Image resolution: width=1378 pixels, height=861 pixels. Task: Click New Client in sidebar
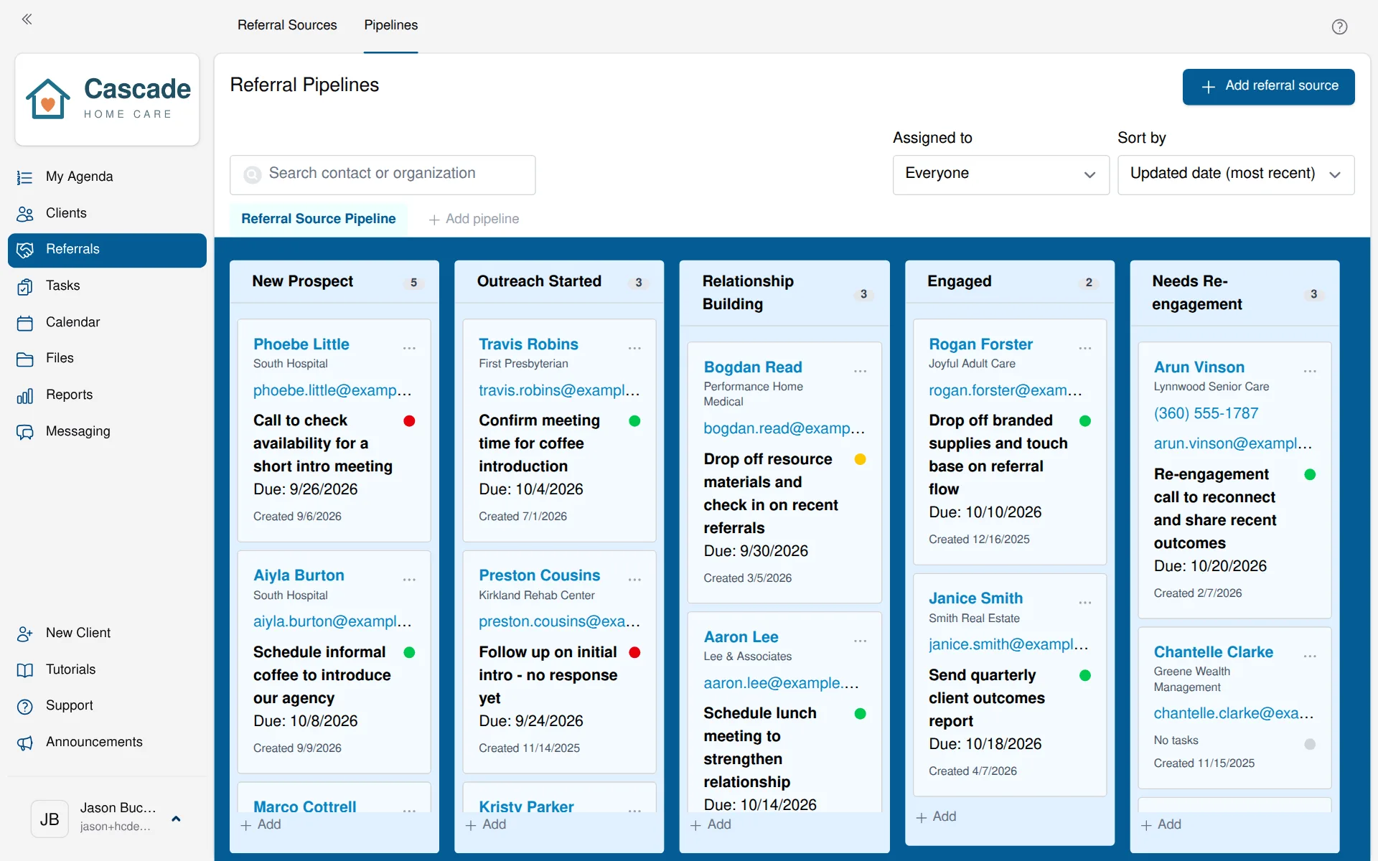(x=107, y=633)
